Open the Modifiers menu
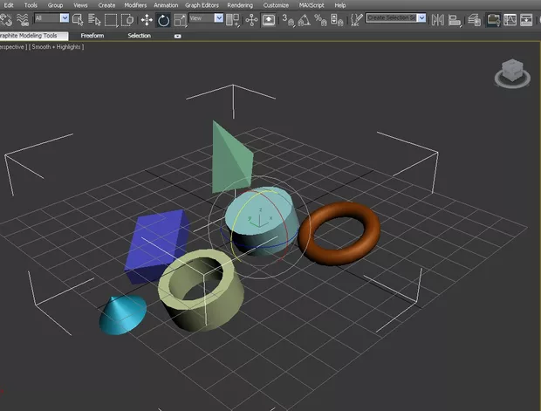Image resolution: width=541 pixels, height=411 pixels. pyautogui.click(x=135, y=5)
